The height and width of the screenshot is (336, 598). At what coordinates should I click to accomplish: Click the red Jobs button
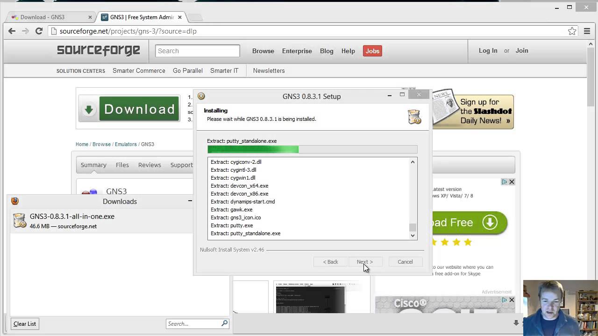372,51
